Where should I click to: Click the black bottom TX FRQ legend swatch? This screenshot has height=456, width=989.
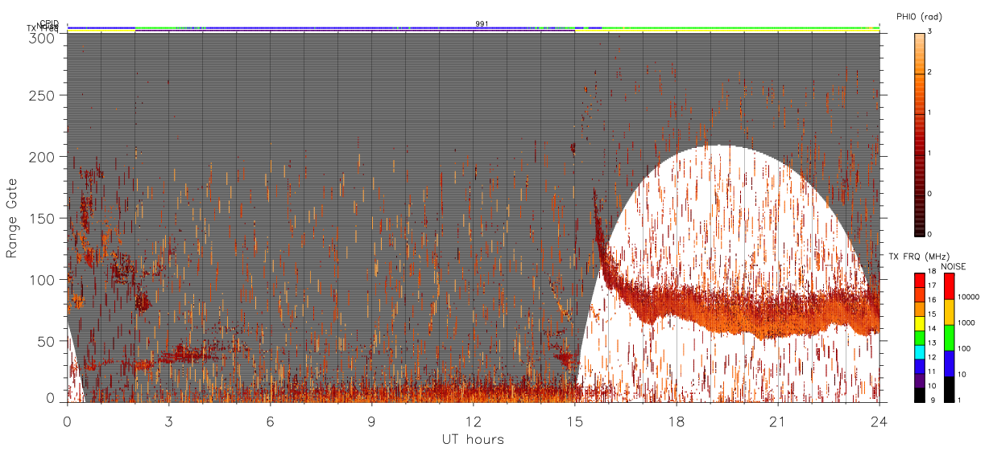tap(920, 396)
